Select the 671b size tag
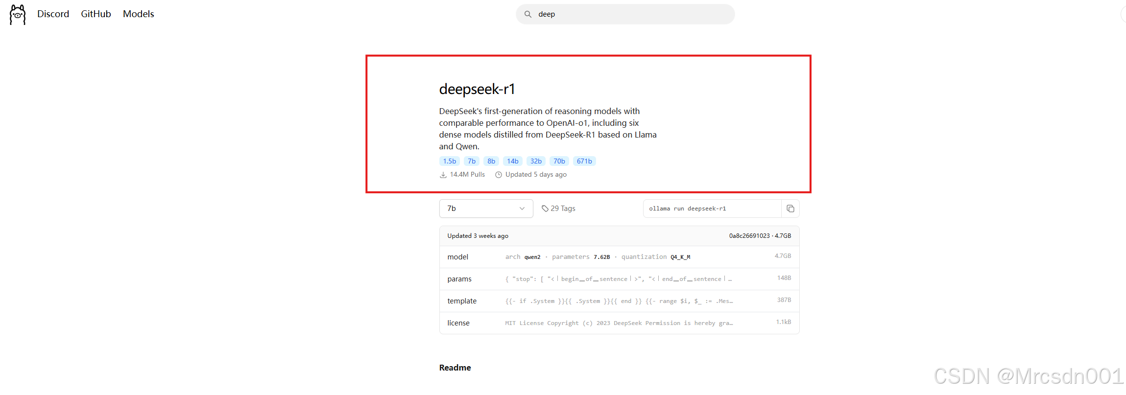The height and width of the screenshot is (395, 1126). (584, 161)
